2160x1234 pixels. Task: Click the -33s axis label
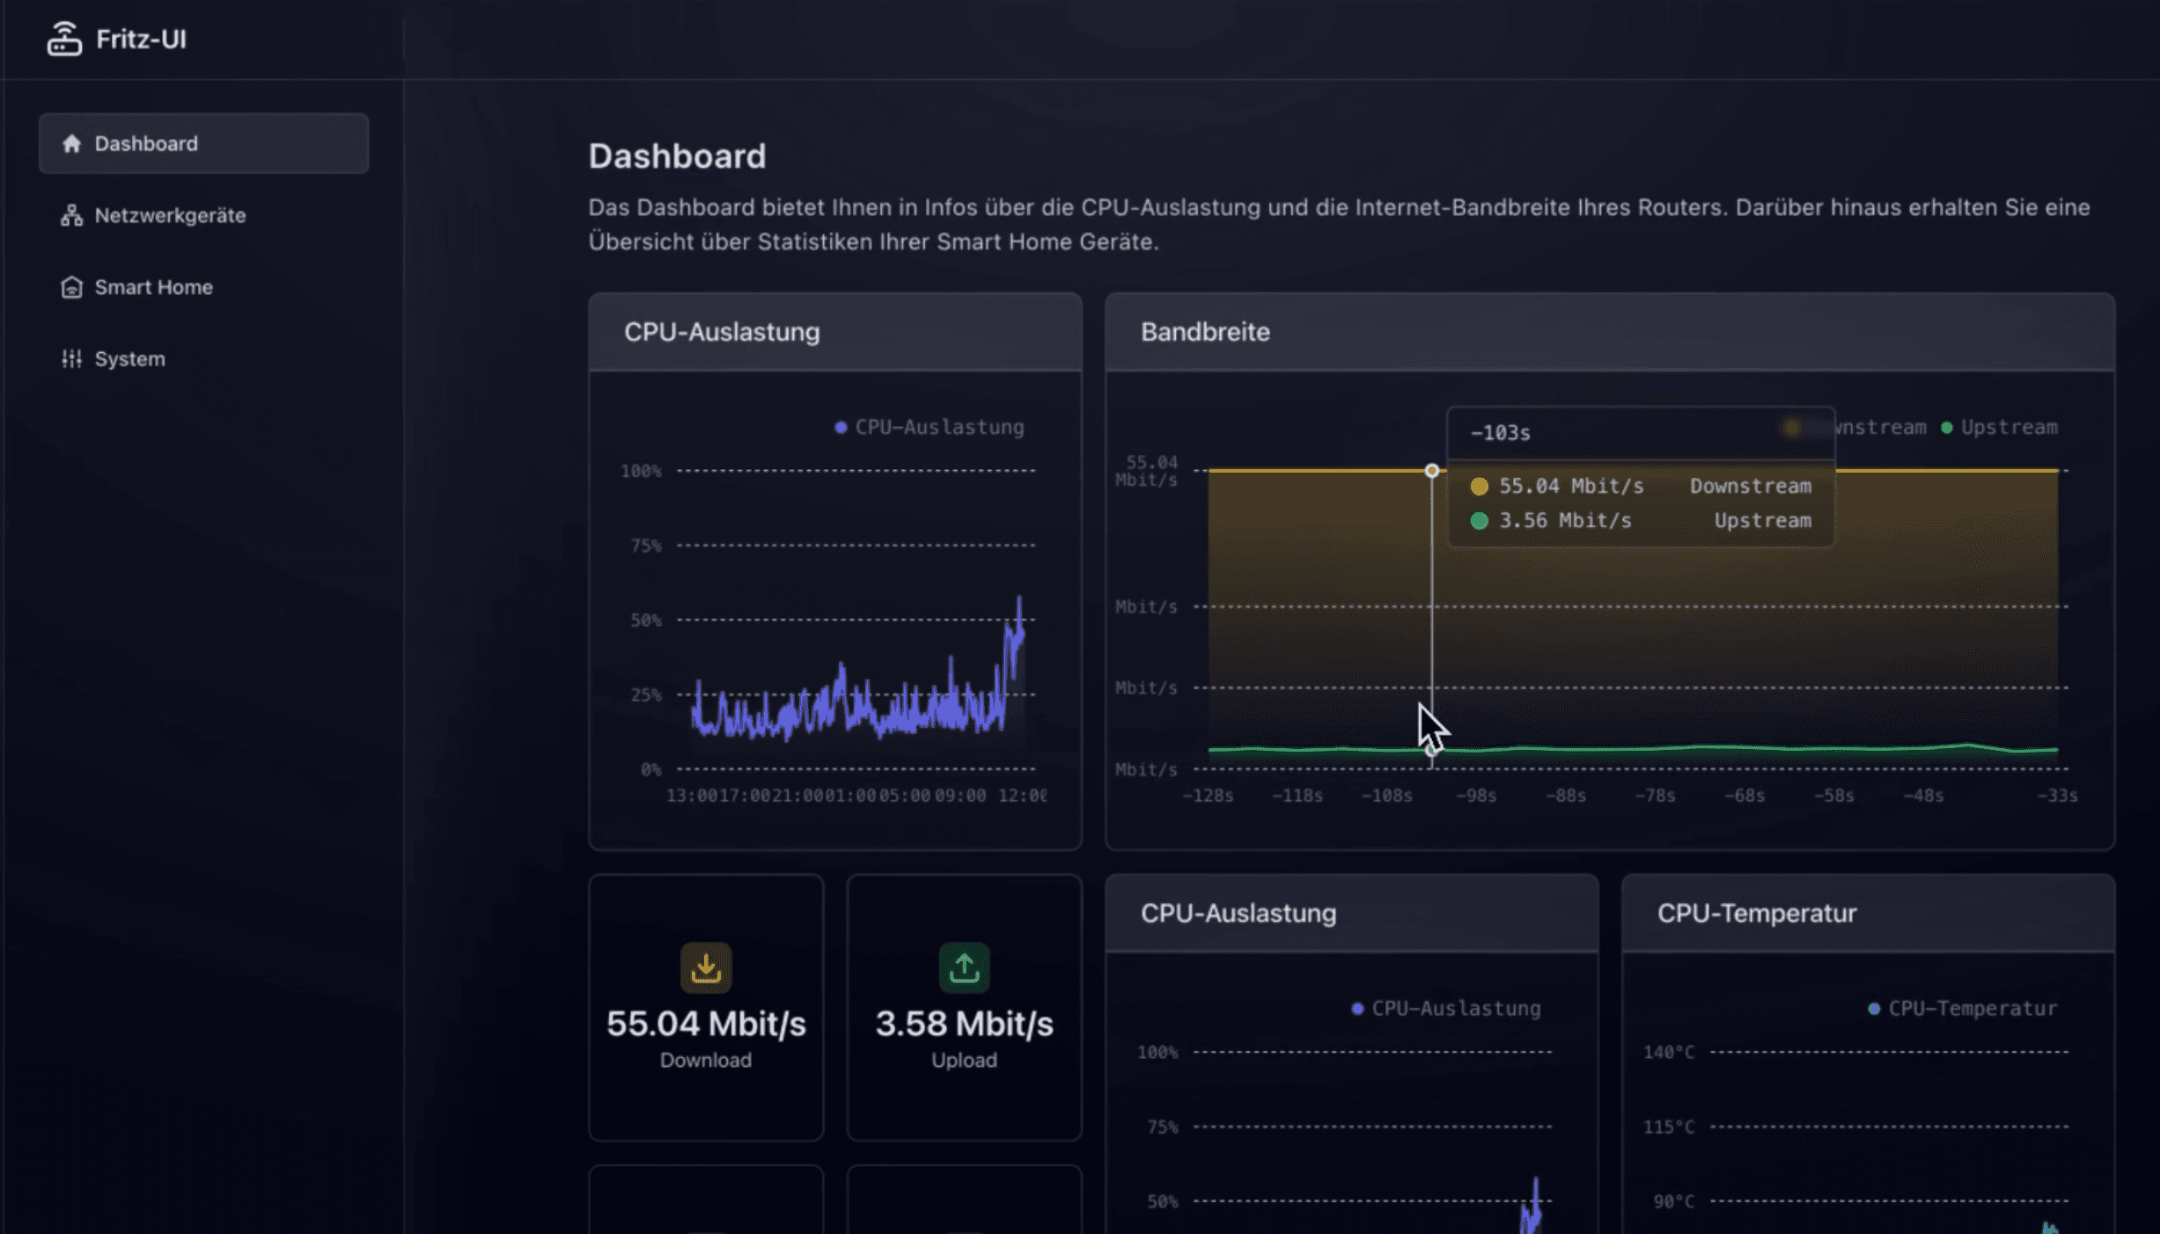coord(2057,796)
